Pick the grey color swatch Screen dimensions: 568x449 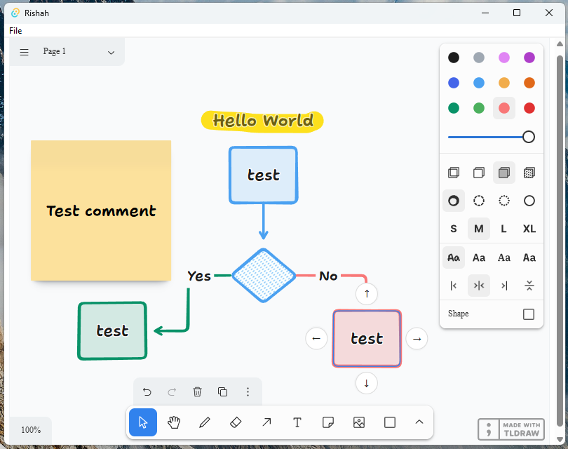click(x=479, y=58)
